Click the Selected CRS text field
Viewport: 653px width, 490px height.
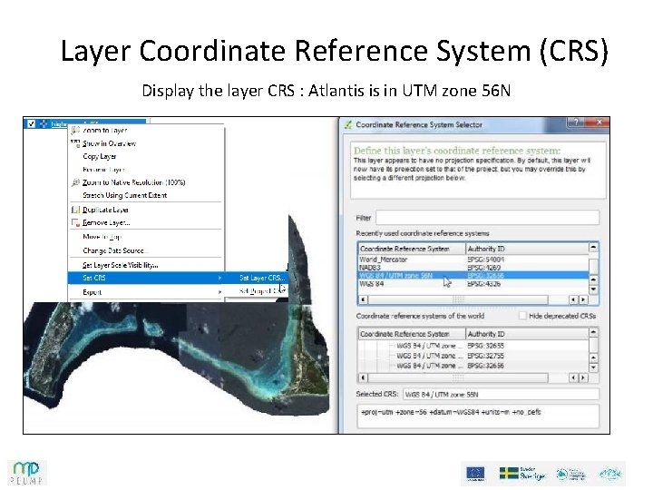[x=501, y=394]
